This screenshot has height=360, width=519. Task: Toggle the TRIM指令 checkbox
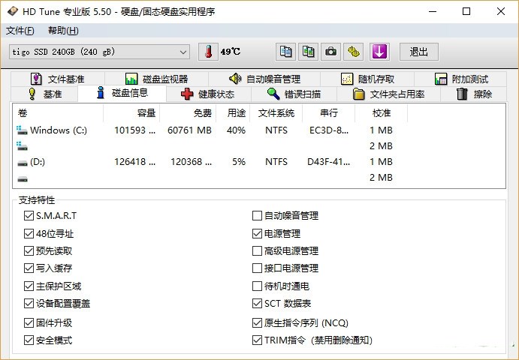pyautogui.click(x=257, y=340)
